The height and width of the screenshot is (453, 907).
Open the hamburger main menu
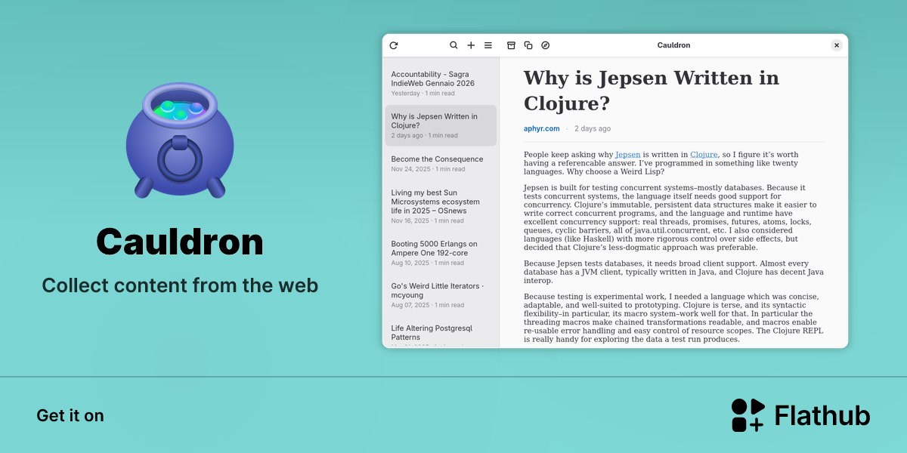point(488,45)
